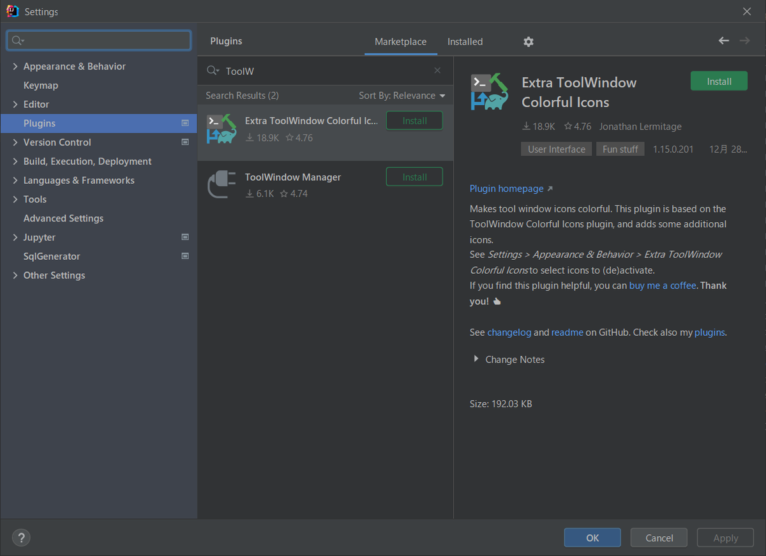This screenshot has height=556, width=766.
Task: Close the Settings dialog window
Action: 747,11
